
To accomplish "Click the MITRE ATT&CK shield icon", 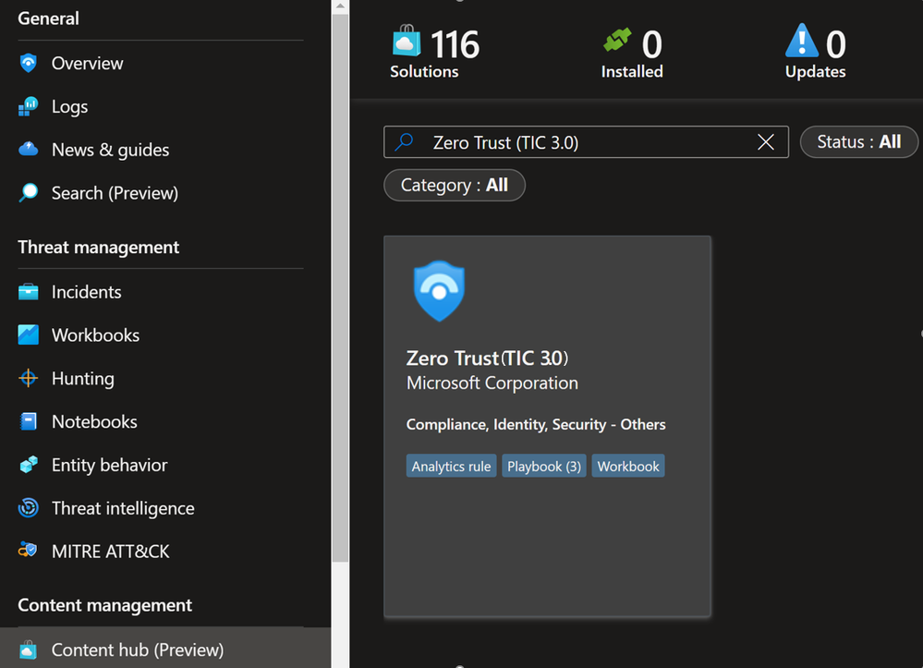I will point(28,551).
